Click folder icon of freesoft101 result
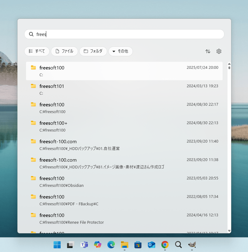 [33, 86]
